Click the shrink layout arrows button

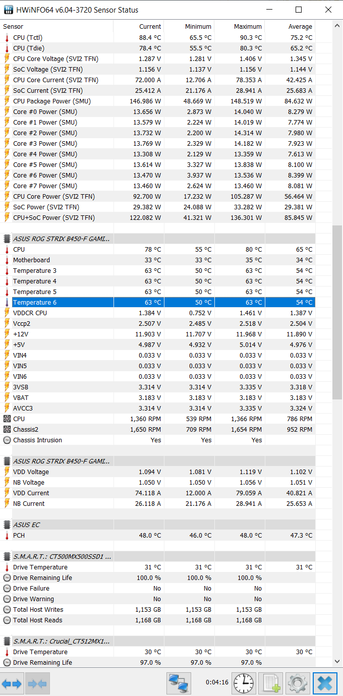tap(37, 684)
